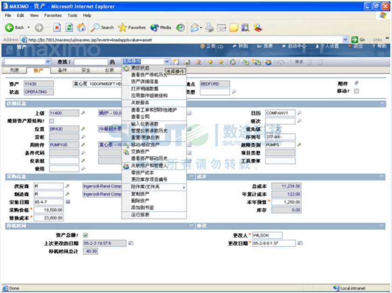The height and width of the screenshot is (293, 392).
Task: Open the 个人设置 profile link
Action: coord(327,46)
